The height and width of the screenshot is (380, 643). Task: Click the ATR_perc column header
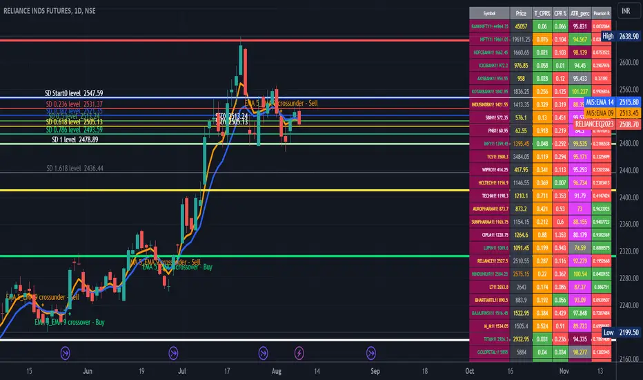point(580,13)
